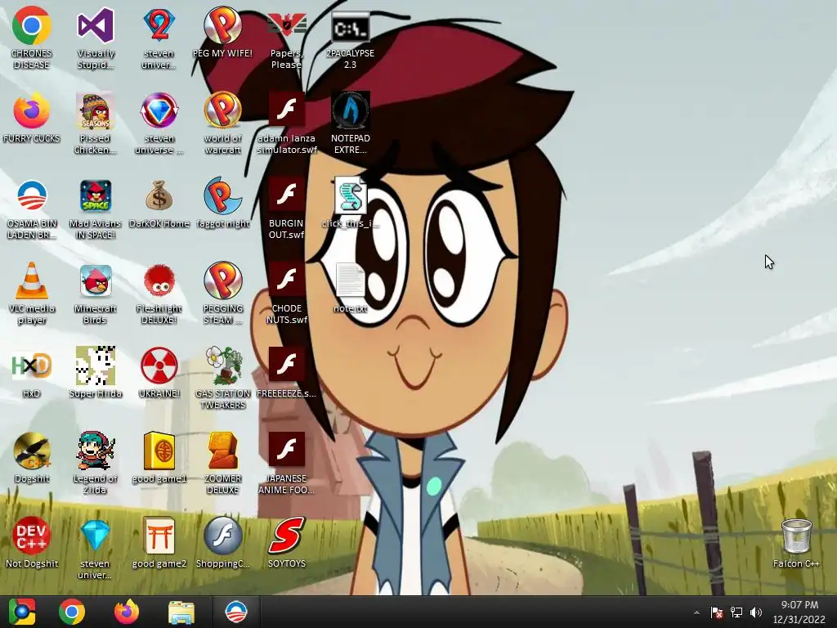This screenshot has width=837, height=628.
Task: Open File Explorer from the taskbar
Action: pos(181,612)
